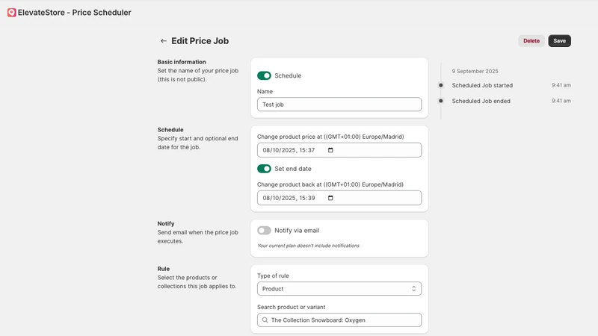Save the price job
Image resolution: width=598 pixels, height=336 pixels.
[559, 41]
